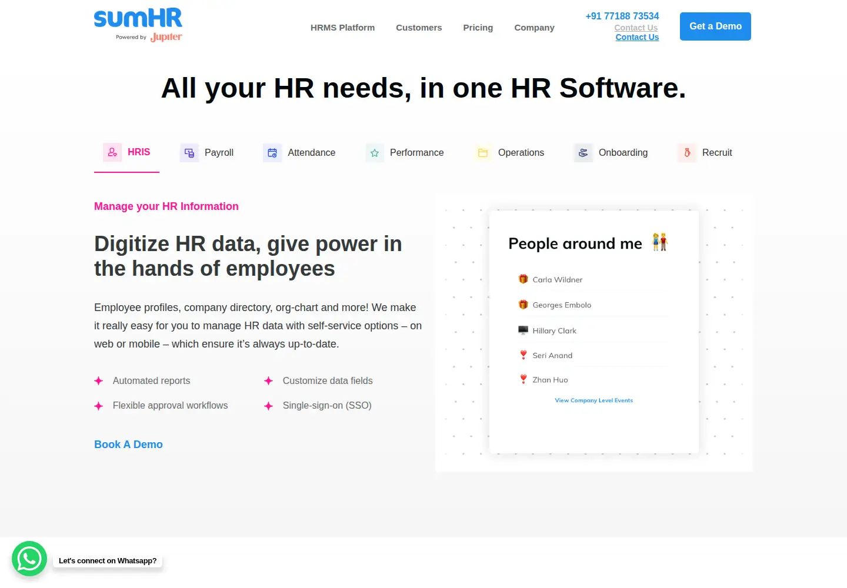Click the gift icon beside Georges Embolo
The width and height of the screenshot is (847, 588).
523,305
